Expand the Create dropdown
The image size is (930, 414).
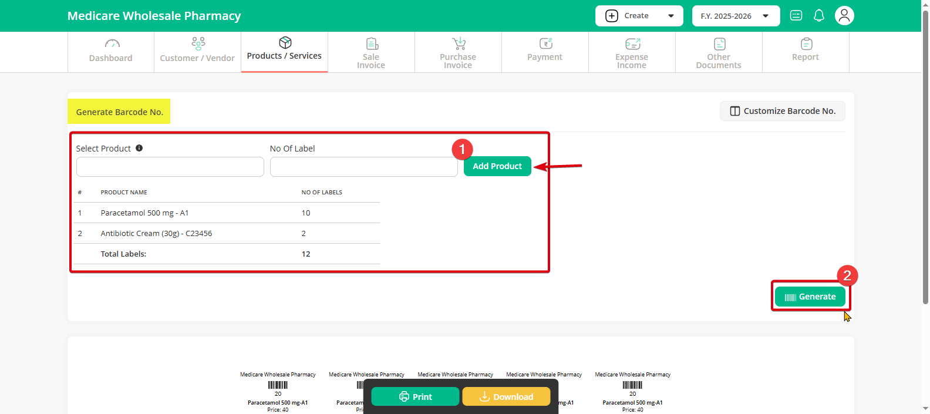[x=639, y=16]
